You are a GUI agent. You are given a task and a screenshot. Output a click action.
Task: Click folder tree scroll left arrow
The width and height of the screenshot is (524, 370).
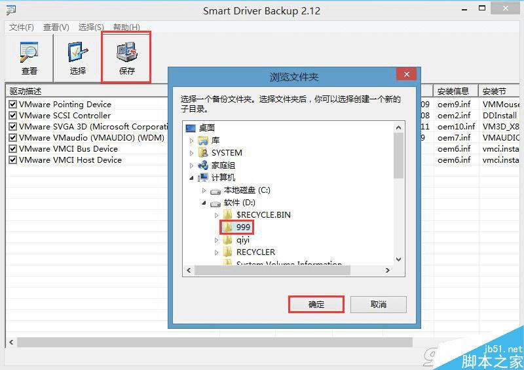(x=189, y=270)
